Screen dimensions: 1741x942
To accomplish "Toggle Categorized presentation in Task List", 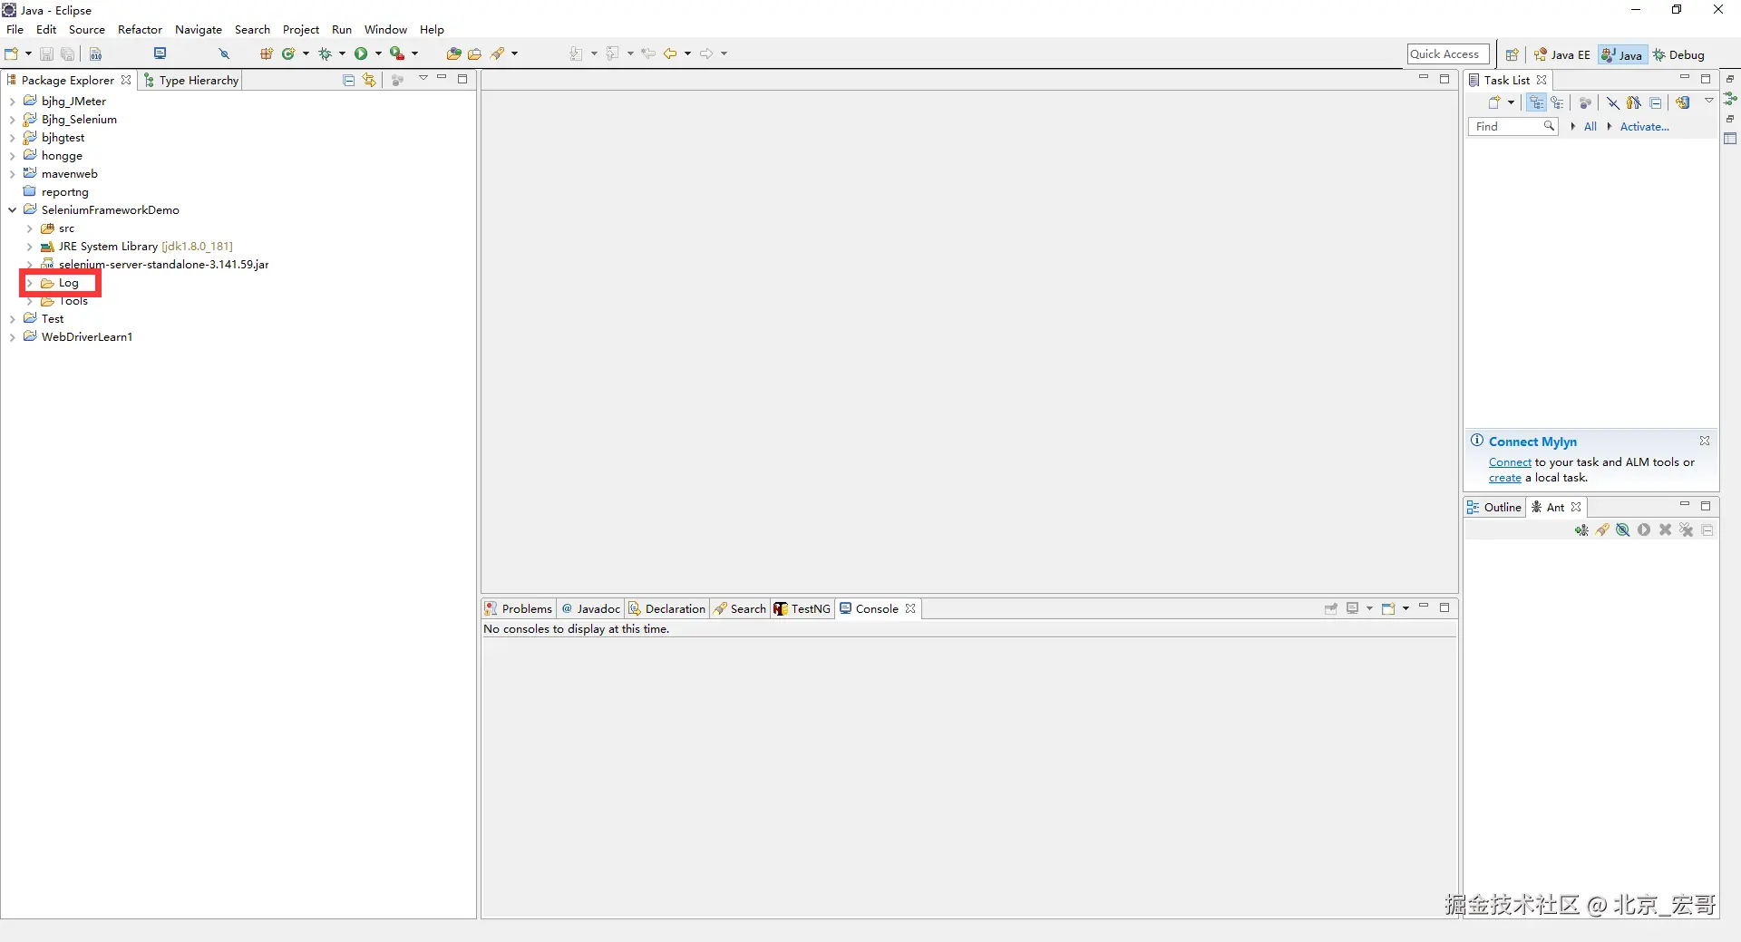I will point(1536,102).
